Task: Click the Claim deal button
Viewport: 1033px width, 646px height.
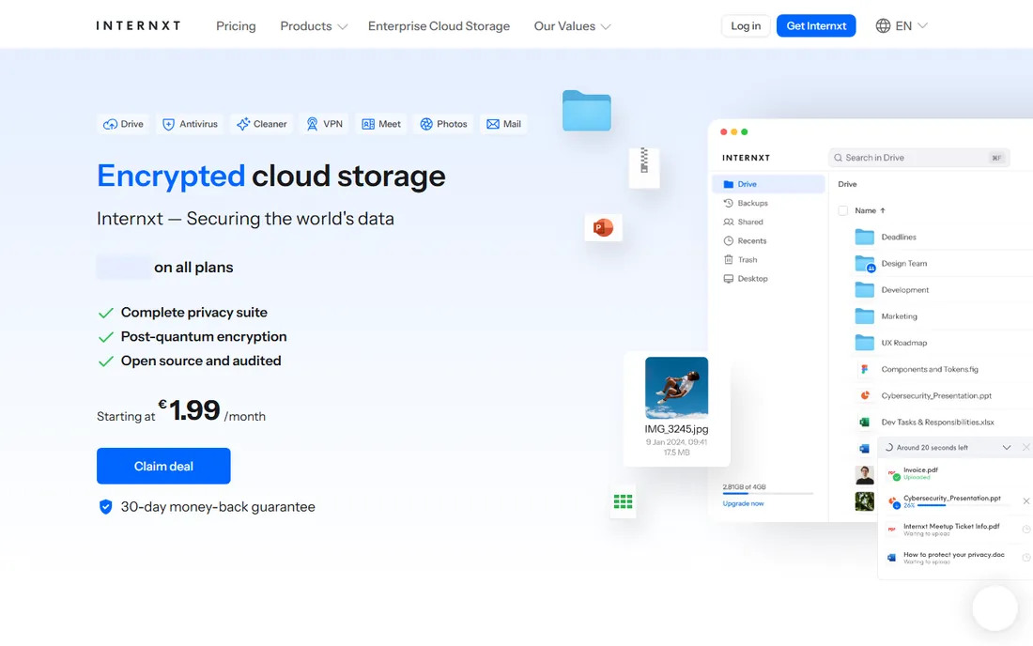Action: point(163,467)
